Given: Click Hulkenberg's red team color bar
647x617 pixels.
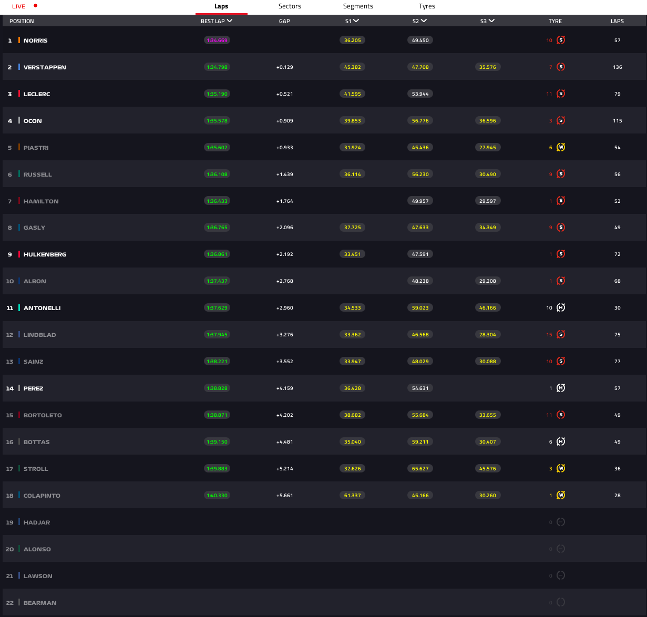Looking at the screenshot, I should click(x=19, y=254).
